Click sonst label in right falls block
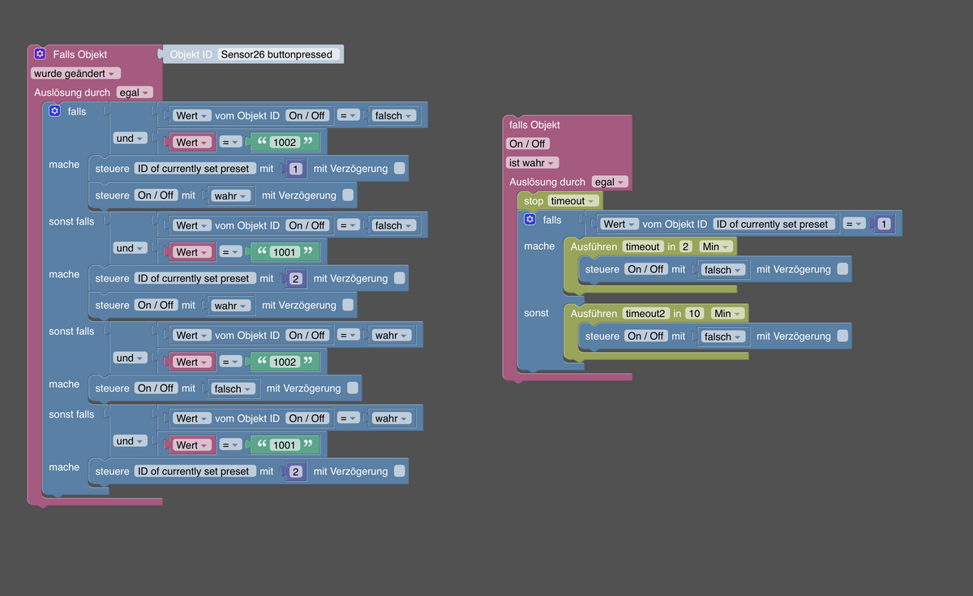 click(536, 313)
